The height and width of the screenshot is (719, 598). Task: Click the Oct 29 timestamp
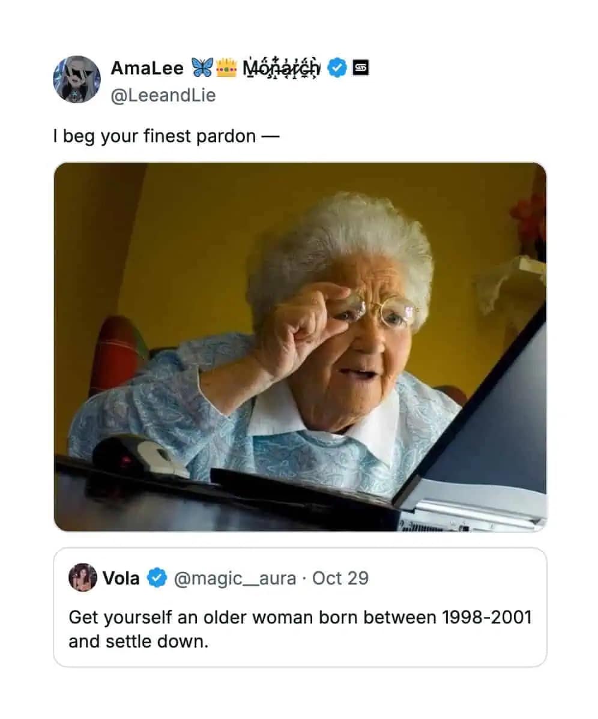pyautogui.click(x=340, y=578)
